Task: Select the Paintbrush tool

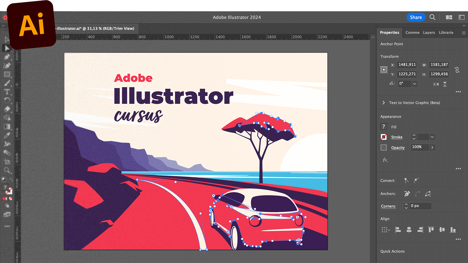Action: pos(7,83)
